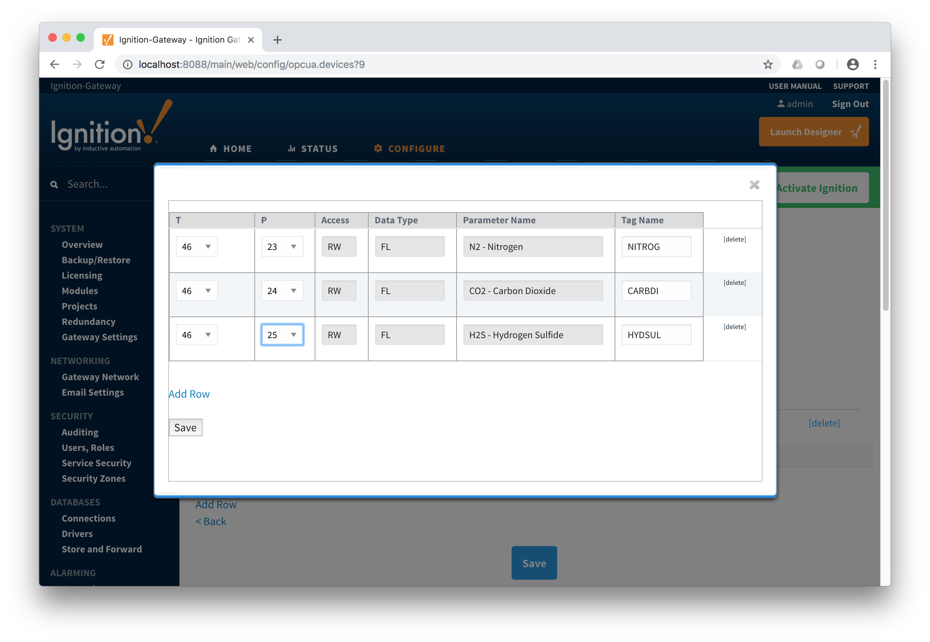
Task: Reload the page with the refresh icon
Action: tap(100, 64)
